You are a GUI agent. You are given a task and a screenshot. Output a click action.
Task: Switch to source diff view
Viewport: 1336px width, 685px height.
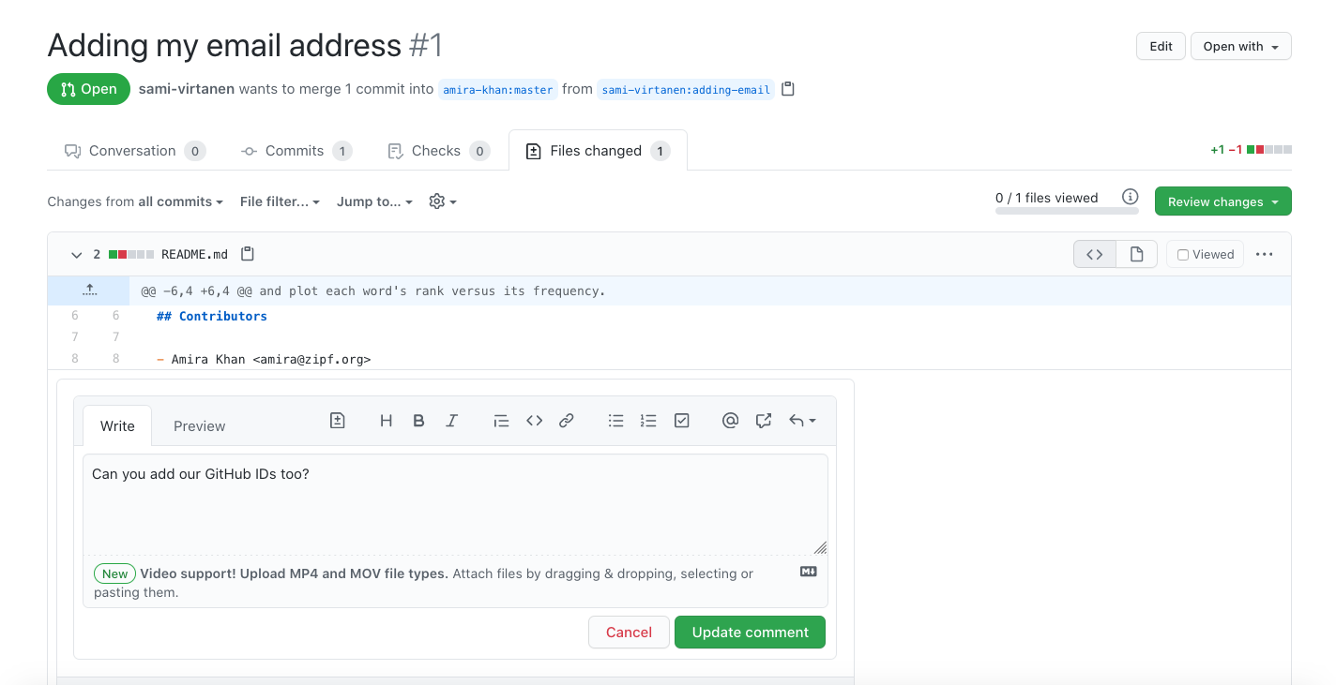coord(1094,254)
